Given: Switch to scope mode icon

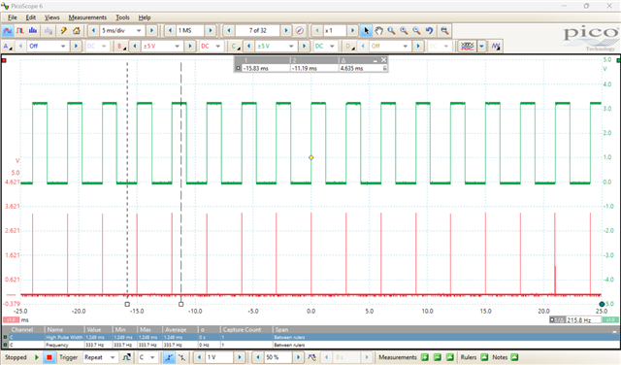Looking at the screenshot, I should (x=7, y=30).
